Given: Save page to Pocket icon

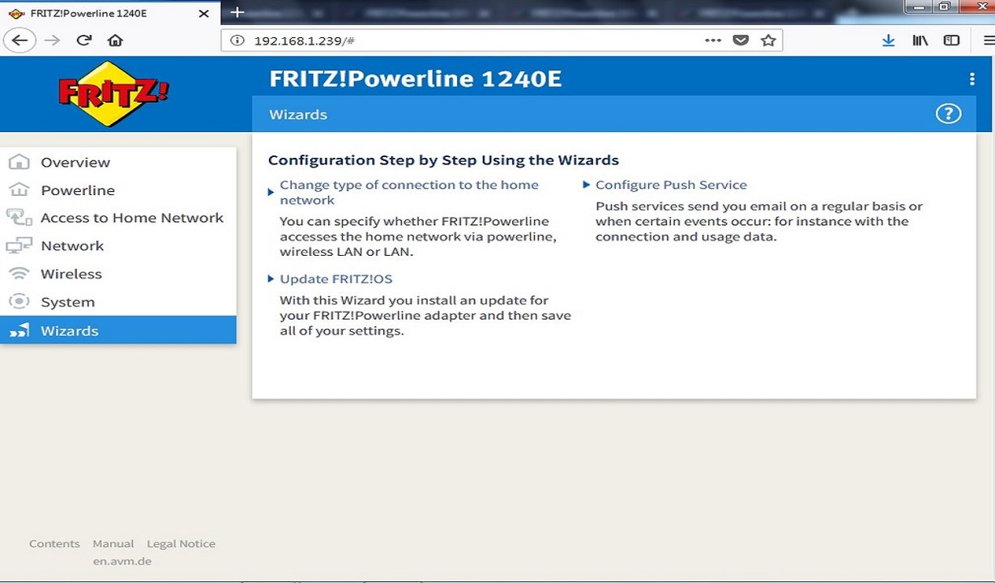Looking at the screenshot, I should pyautogui.click(x=741, y=40).
